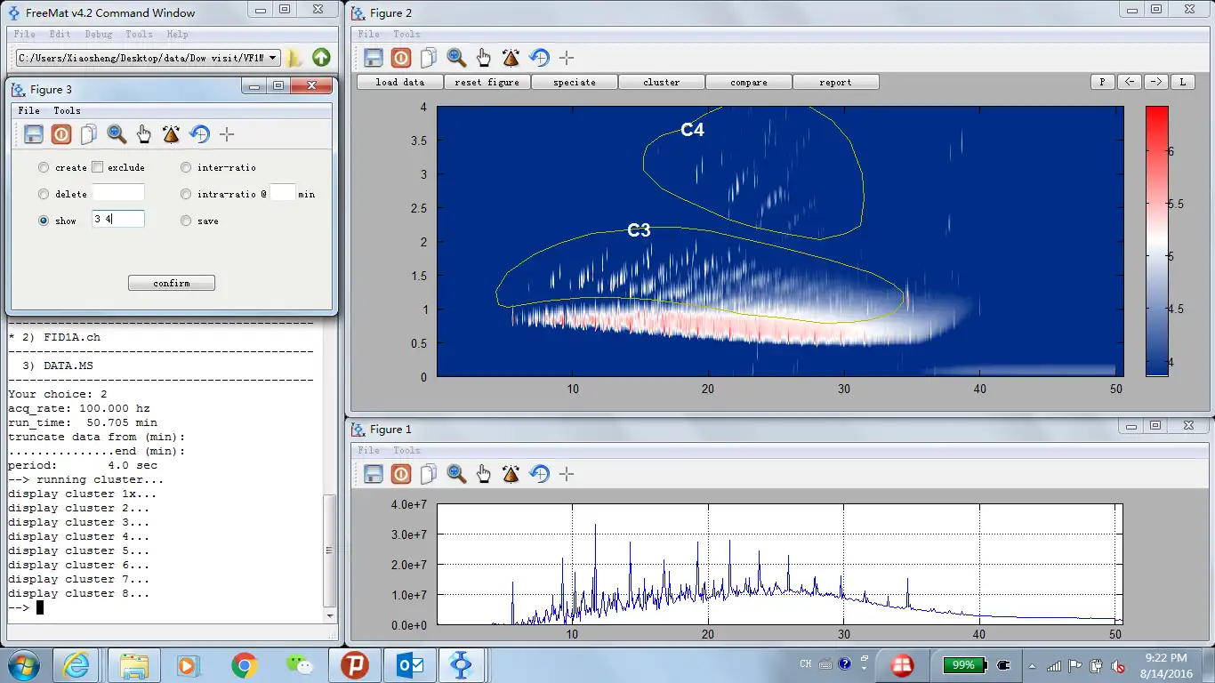The height and width of the screenshot is (683, 1215).
Task: Click the reset figure button
Action: 487,82
